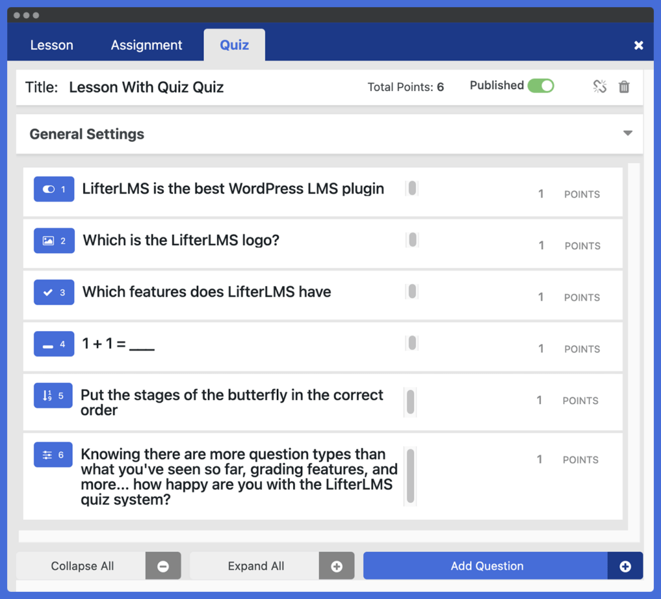This screenshot has height=599, width=661.
Task: Click the scrollbar thumb beside question 6 title
Action: 411,476
